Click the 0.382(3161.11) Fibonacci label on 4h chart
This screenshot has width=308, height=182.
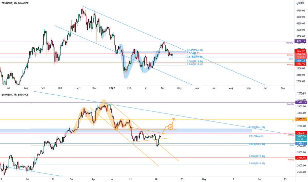tap(257, 127)
